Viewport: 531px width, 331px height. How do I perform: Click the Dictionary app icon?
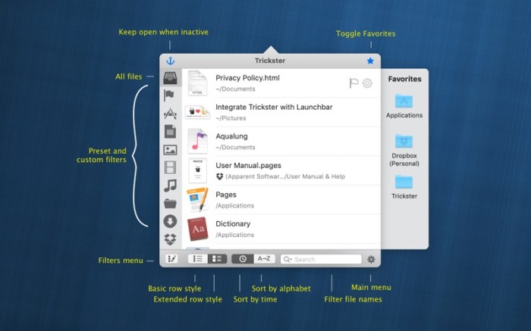[198, 229]
